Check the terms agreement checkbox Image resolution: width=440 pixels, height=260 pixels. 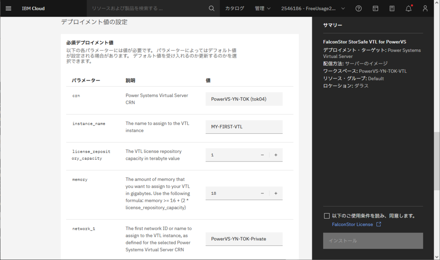coord(327,216)
